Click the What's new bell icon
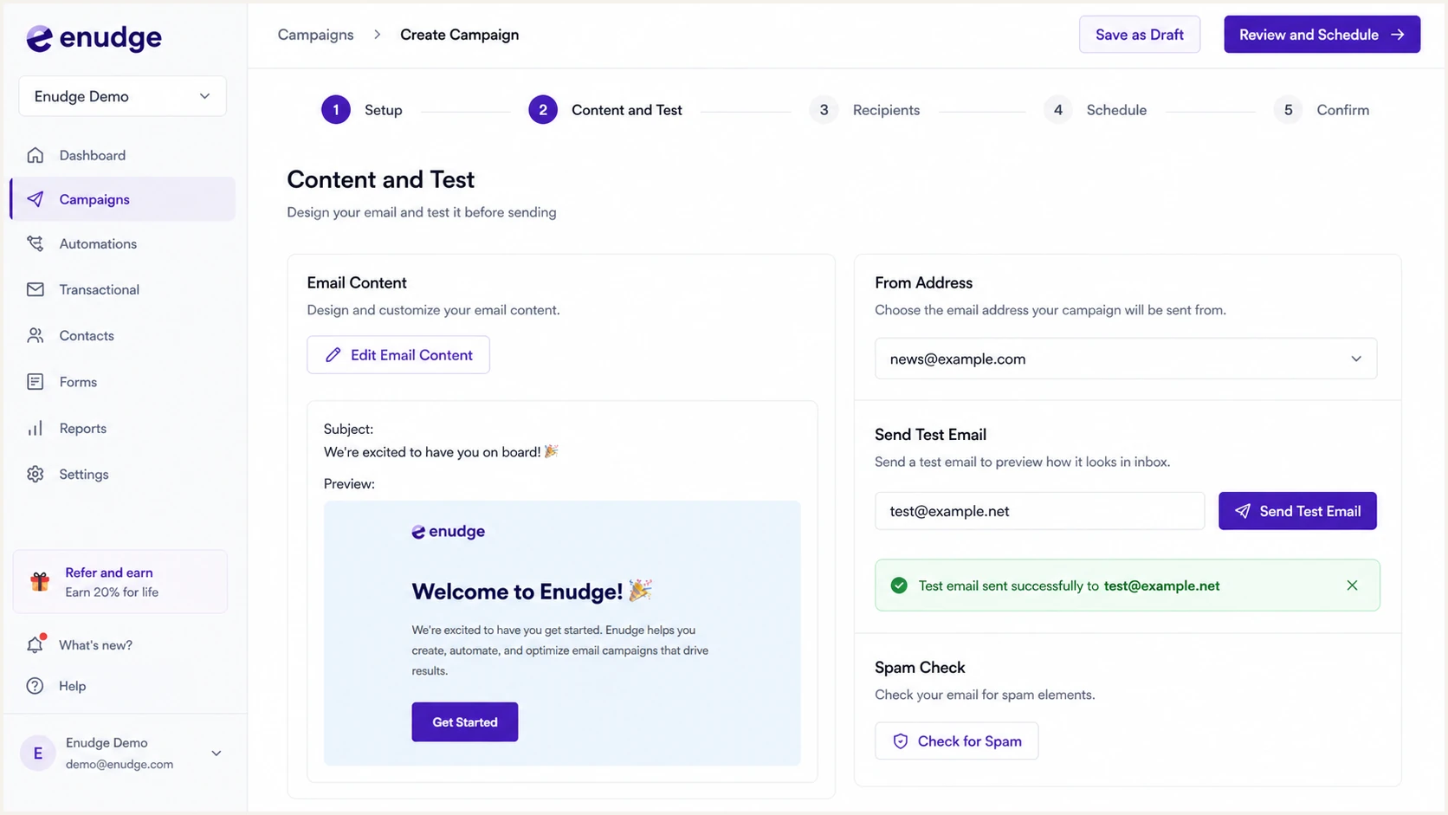The height and width of the screenshot is (815, 1448). 36,644
